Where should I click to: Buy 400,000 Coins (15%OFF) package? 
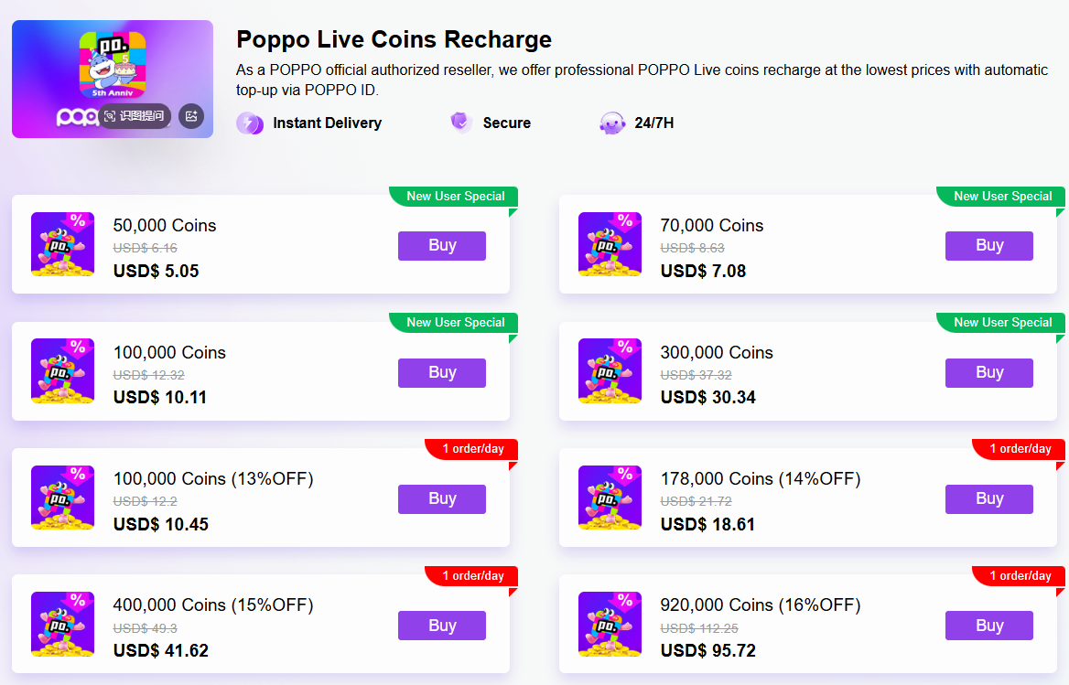(442, 626)
